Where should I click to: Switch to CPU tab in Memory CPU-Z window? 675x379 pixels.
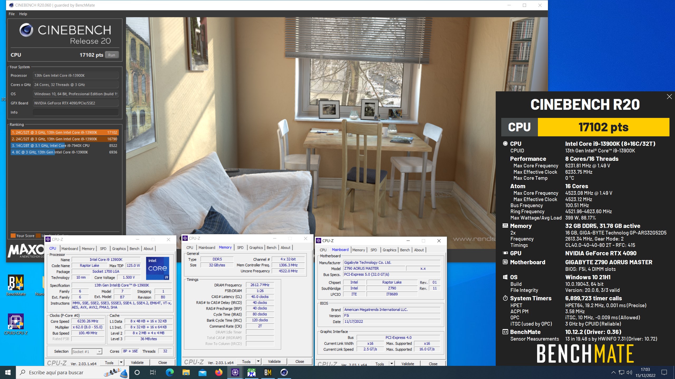190,247
